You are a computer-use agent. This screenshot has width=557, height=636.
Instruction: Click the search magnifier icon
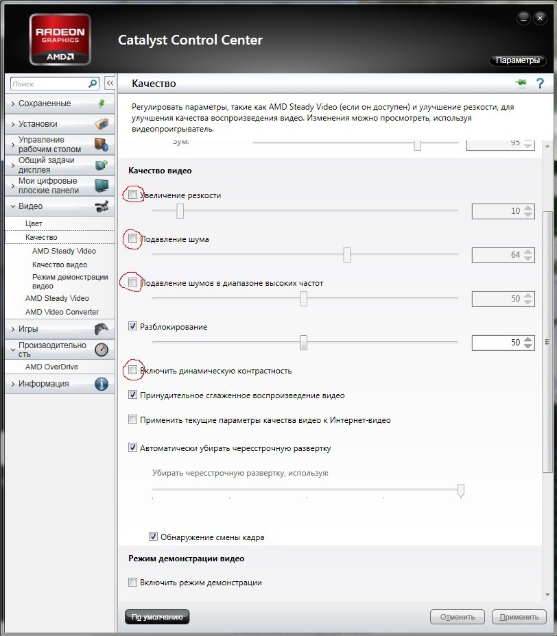point(93,84)
